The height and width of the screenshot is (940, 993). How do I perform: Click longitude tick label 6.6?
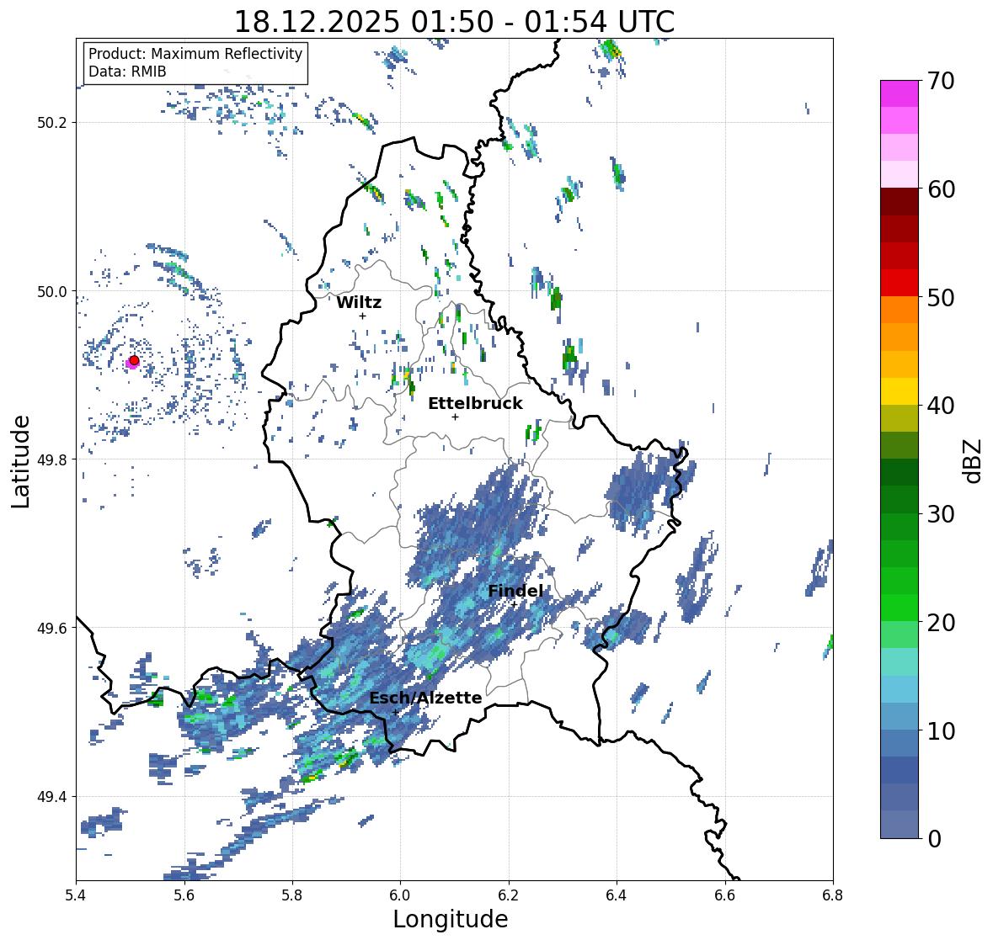click(x=725, y=895)
